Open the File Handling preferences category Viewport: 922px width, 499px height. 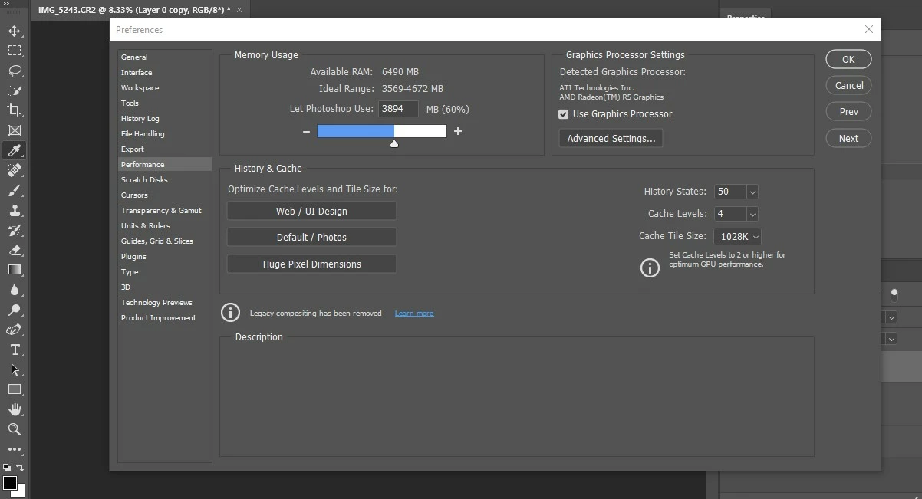pyautogui.click(x=143, y=133)
